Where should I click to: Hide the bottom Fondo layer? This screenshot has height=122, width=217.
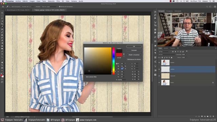159,83
